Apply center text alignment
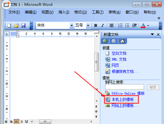 112,25
